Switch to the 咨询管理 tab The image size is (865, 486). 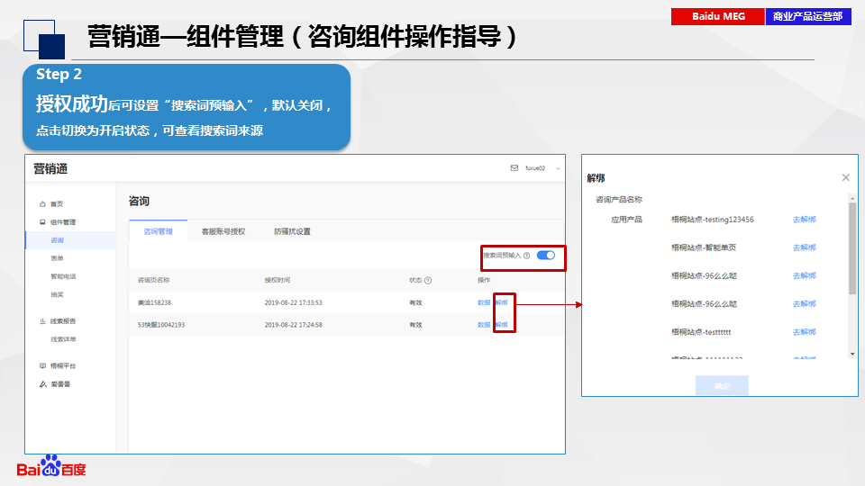159,231
